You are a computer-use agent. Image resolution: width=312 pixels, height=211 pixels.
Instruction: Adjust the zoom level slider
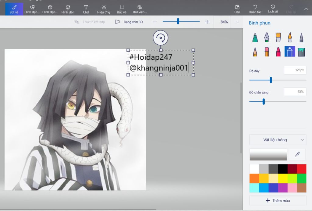(x=181, y=21)
